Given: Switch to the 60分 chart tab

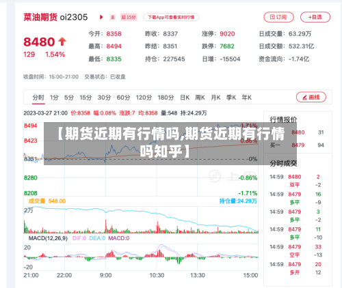Looking at the screenshot, I should click(123, 98).
